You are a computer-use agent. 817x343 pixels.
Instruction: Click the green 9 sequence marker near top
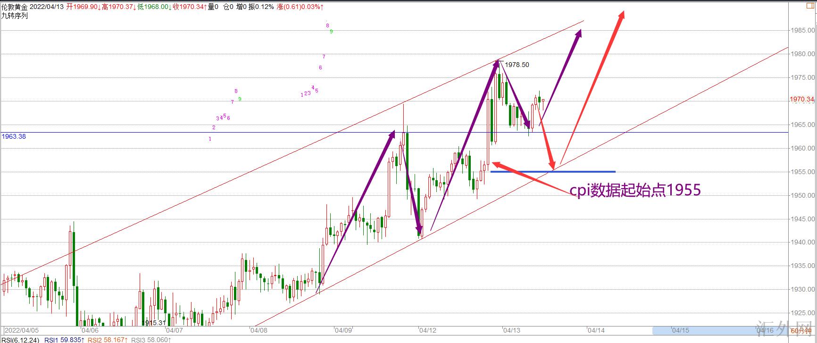[331, 32]
